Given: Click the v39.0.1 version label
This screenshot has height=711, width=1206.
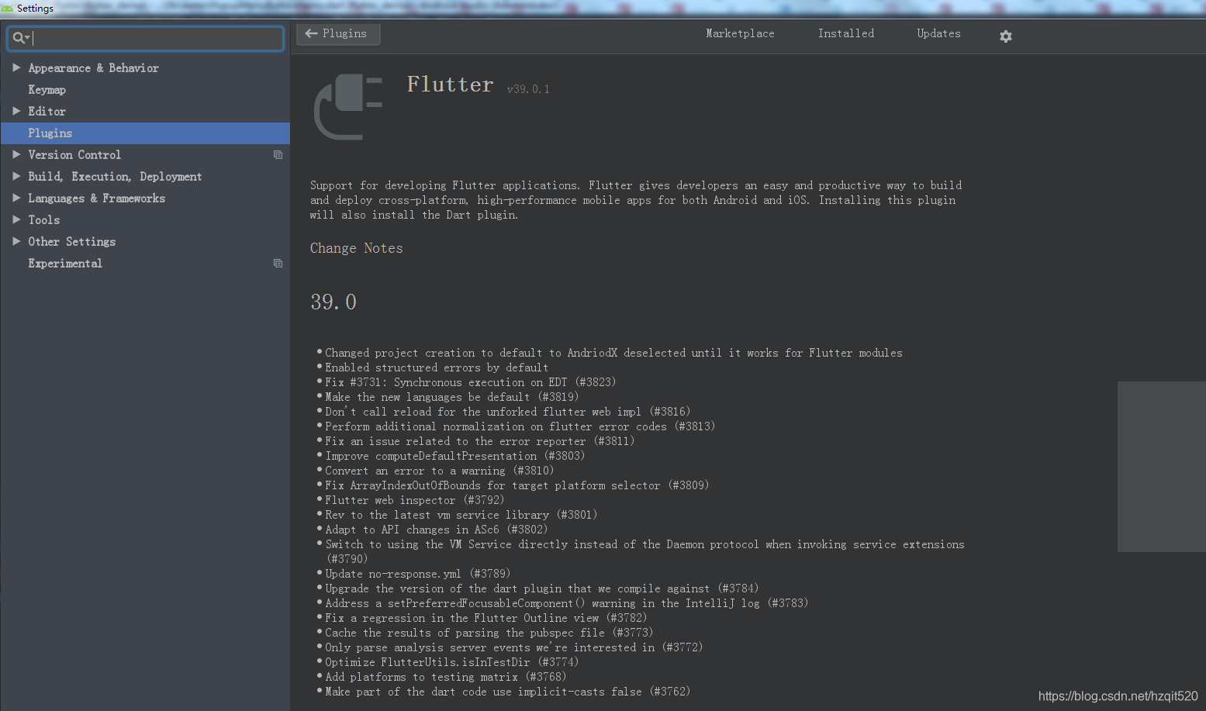Looking at the screenshot, I should 528,89.
